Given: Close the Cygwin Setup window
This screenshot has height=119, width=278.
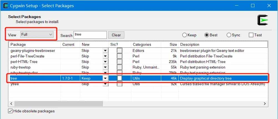Looking at the screenshot, I should (x=269, y=6).
